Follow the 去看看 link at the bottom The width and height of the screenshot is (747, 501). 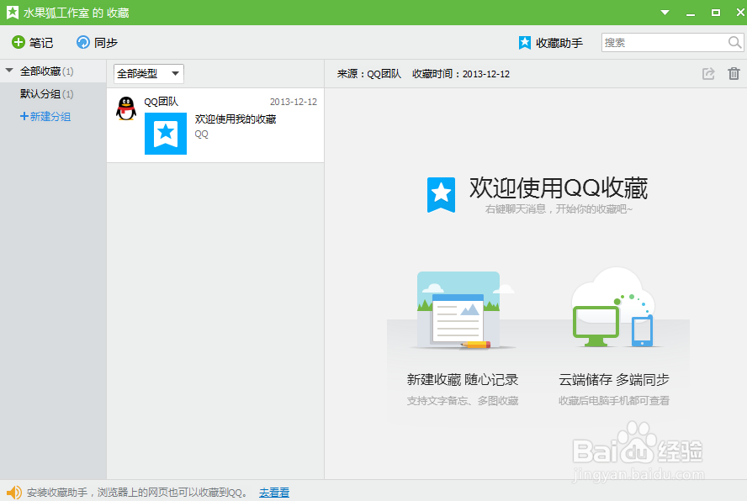pos(273,491)
